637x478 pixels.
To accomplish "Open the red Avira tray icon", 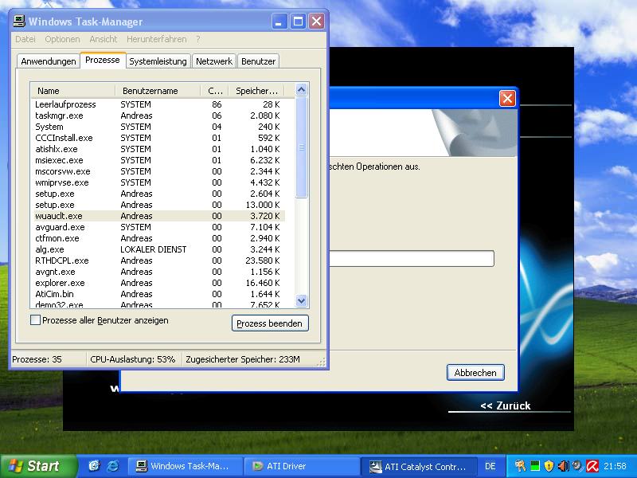I will [x=592, y=466].
